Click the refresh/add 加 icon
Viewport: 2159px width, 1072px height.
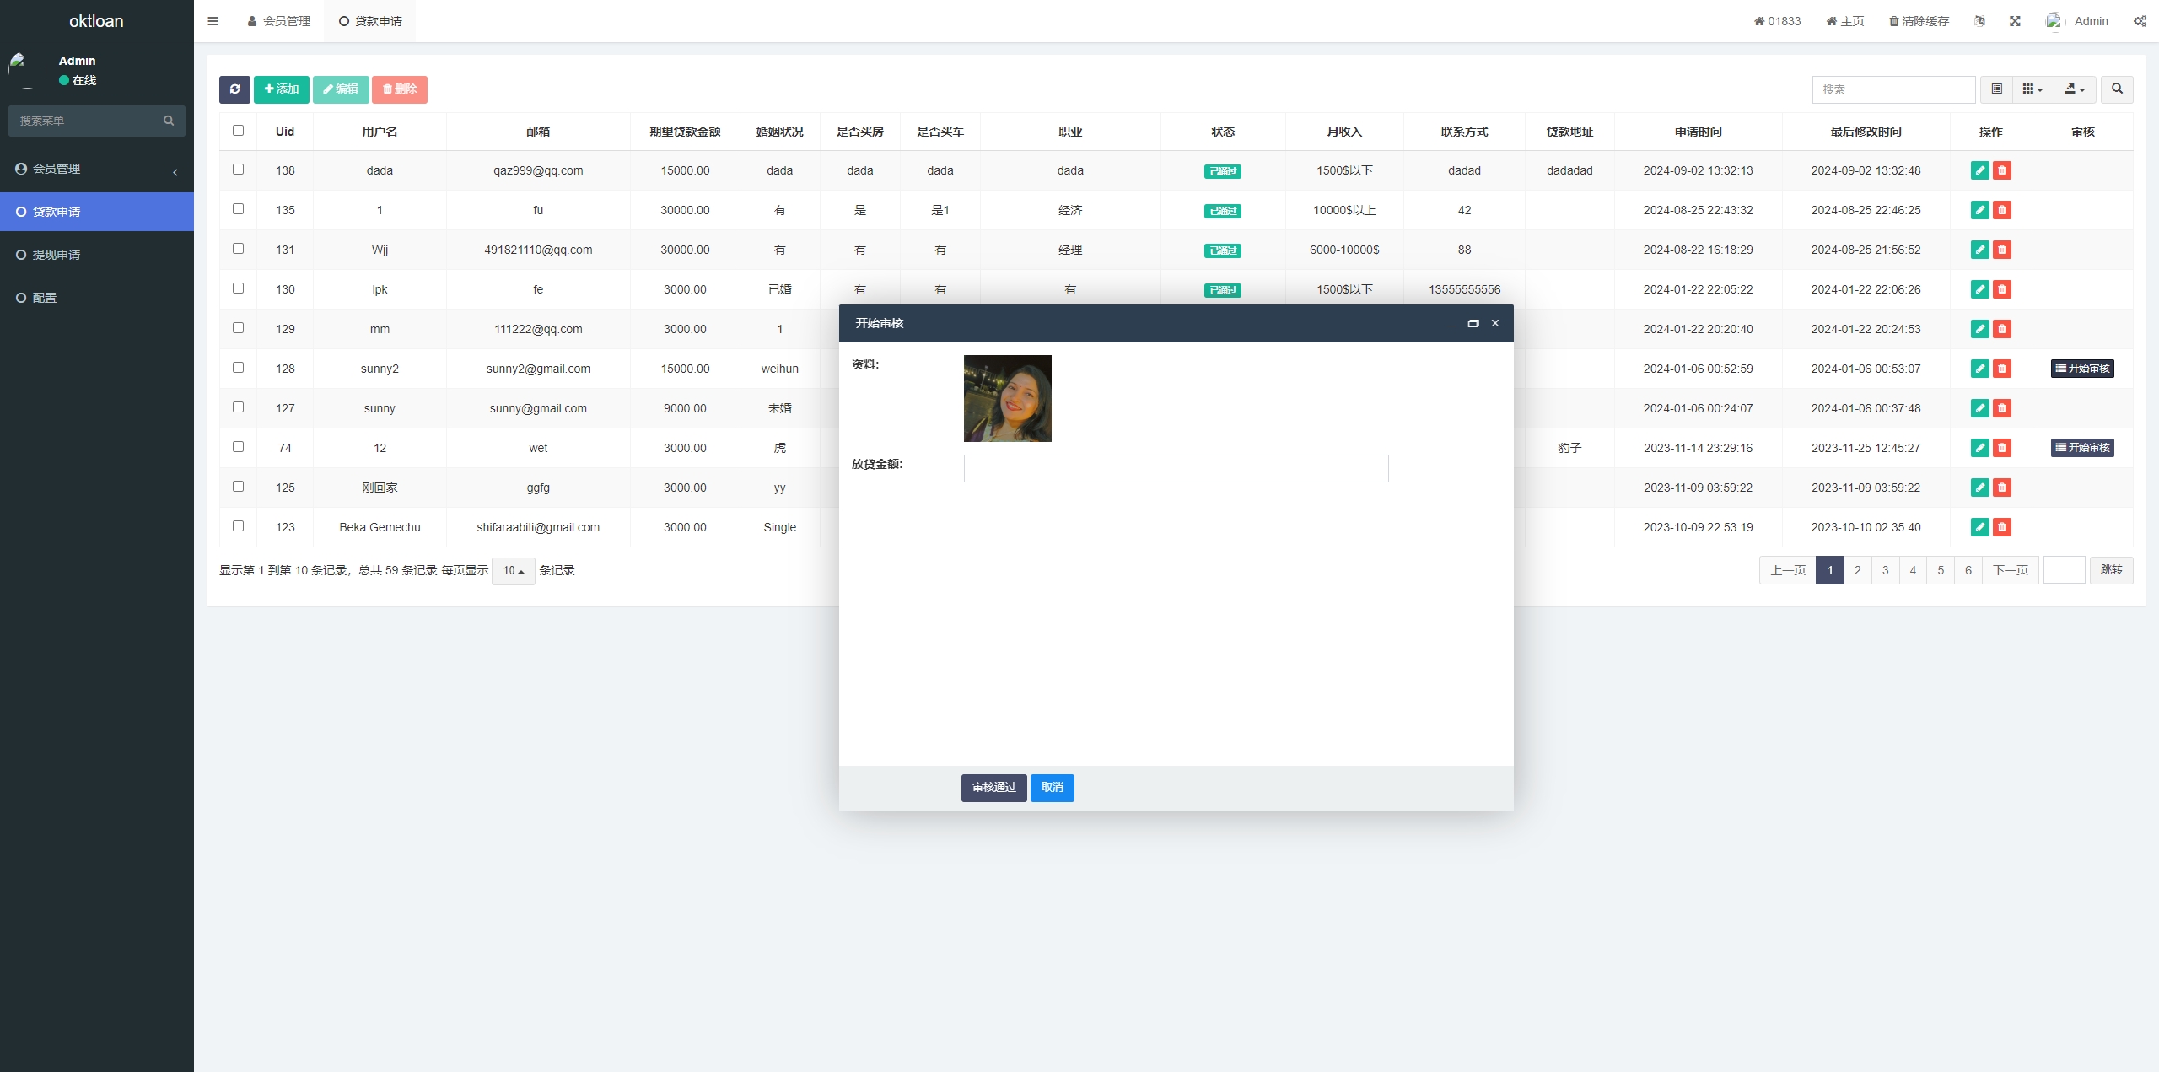tap(281, 89)
